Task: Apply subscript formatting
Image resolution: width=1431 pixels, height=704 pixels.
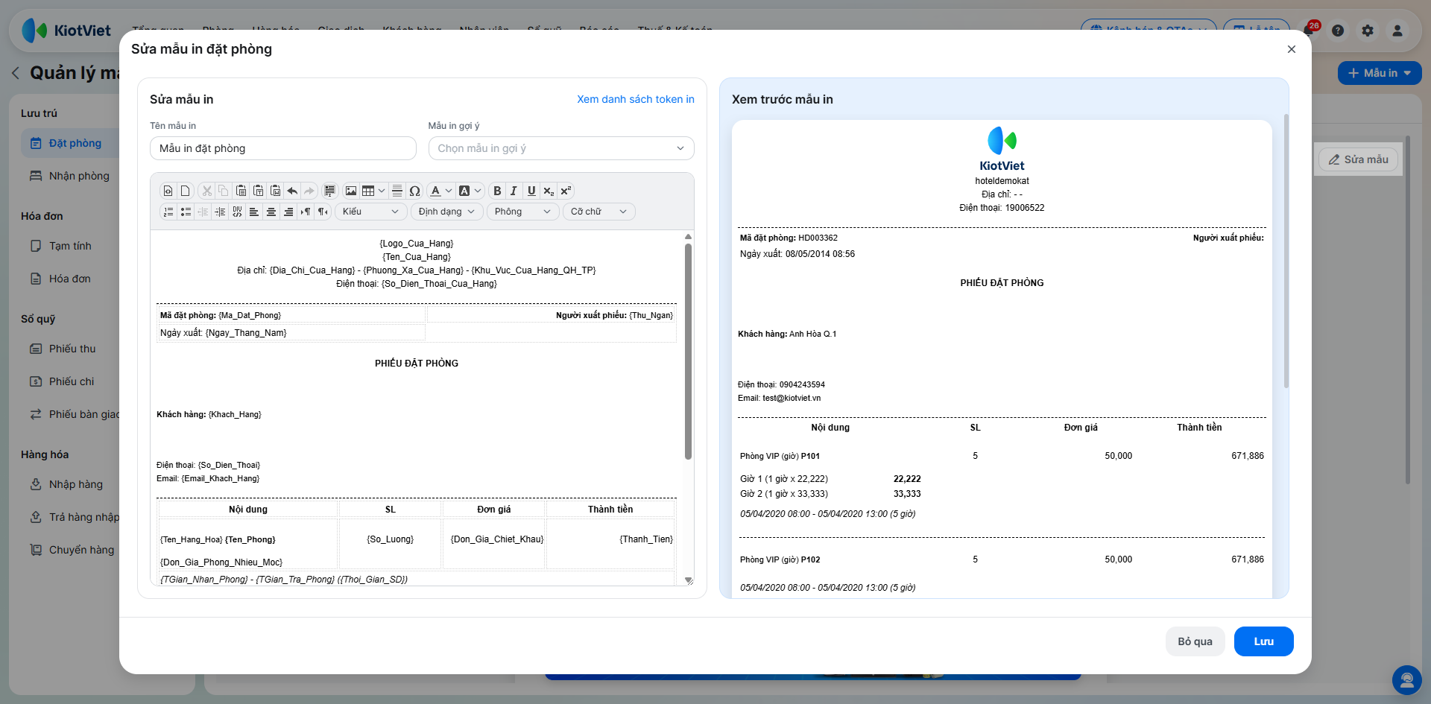Action: [549, 191]
